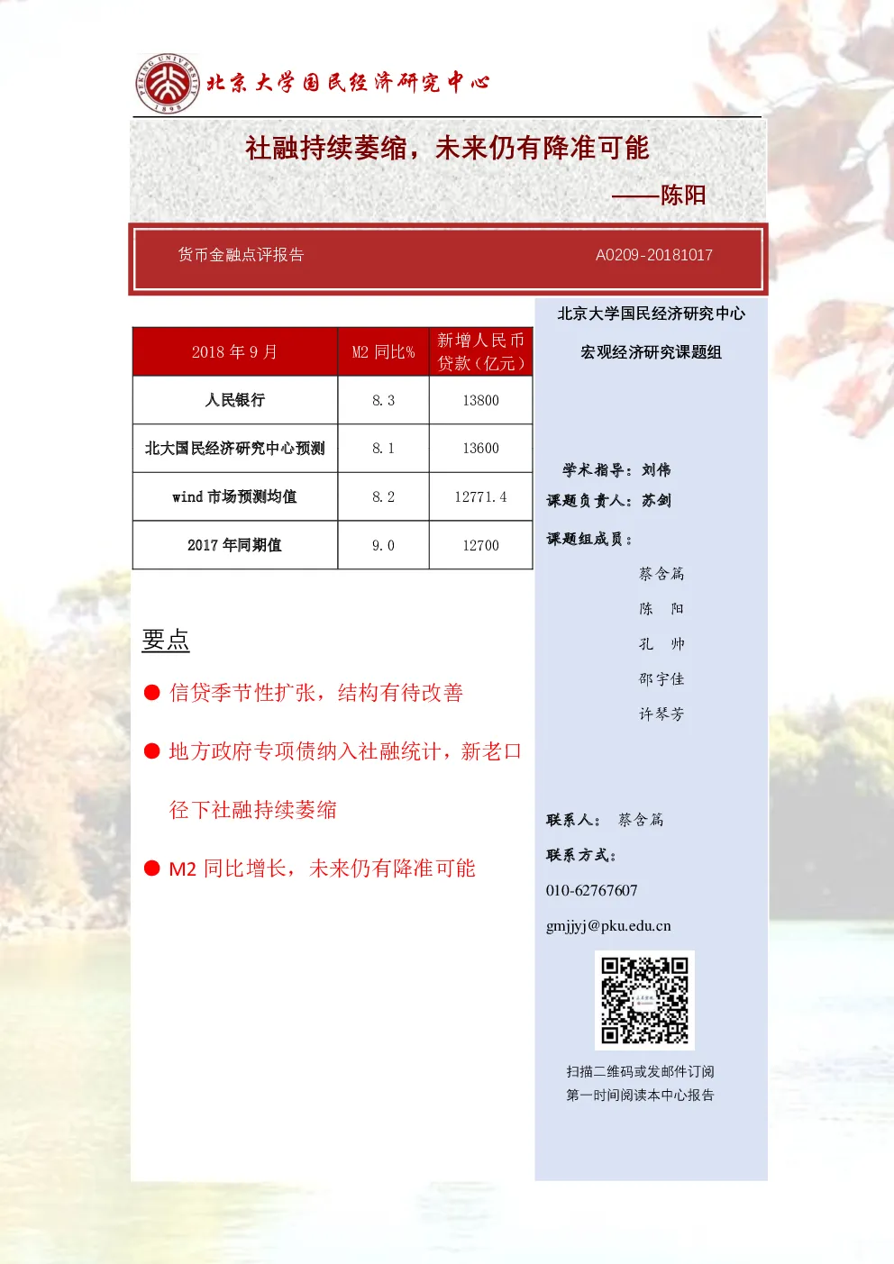Click the 宏观经济研究课题组 heading
This screenshot has width=894, height=1264.
651,352
